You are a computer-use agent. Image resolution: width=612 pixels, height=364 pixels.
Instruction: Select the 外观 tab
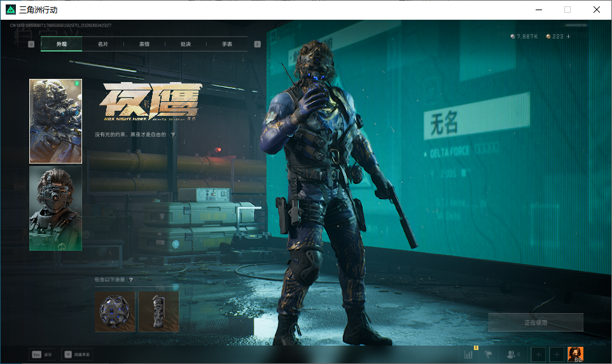click(x=61, y=44)
